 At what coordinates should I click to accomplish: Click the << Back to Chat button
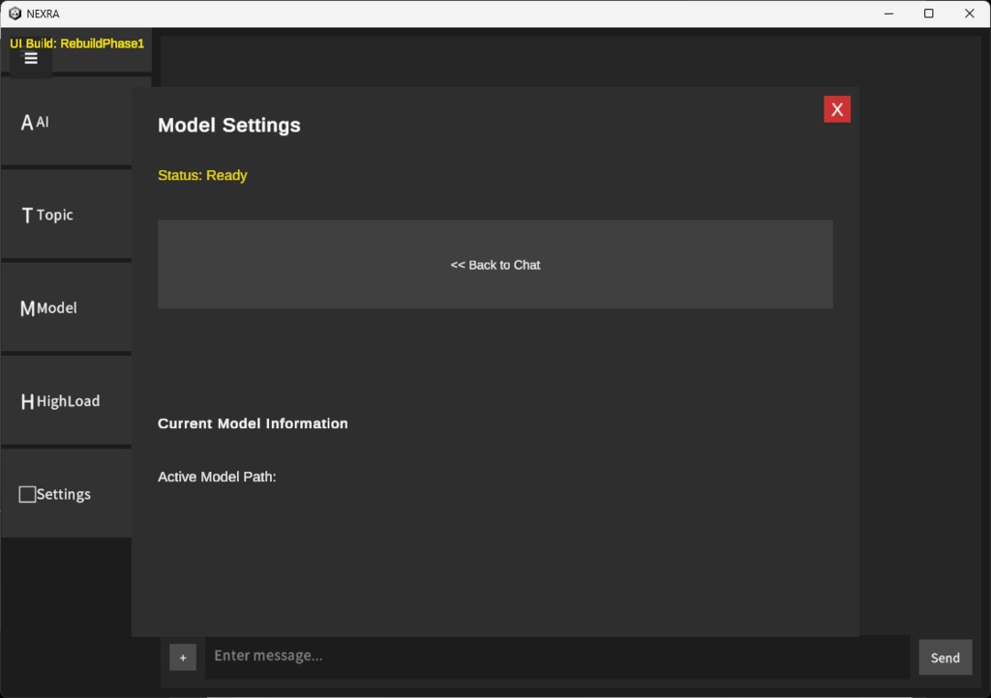[x=495, y=265]
